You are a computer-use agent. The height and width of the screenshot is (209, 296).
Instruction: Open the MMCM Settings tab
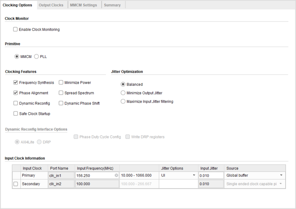click(84, 5)
